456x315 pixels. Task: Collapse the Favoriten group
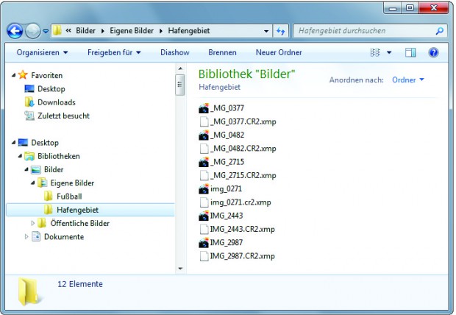(13, 75)
